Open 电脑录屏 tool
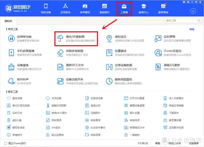This screenshot has width=204, height=147. point(93,135)
